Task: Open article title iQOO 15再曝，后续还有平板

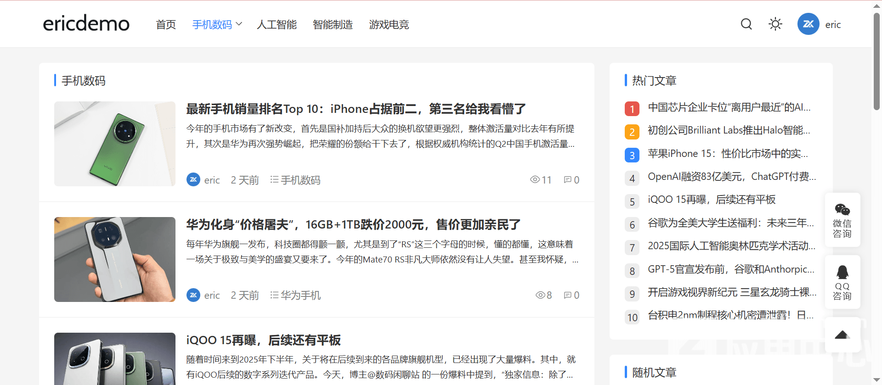Action: pos(263,340)
